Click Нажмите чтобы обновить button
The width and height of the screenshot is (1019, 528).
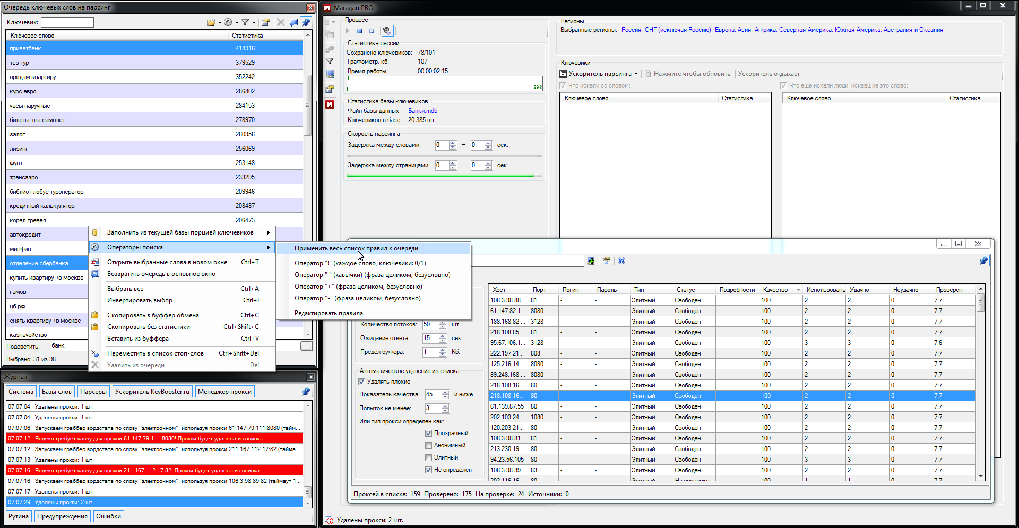(x=687, y=74)
